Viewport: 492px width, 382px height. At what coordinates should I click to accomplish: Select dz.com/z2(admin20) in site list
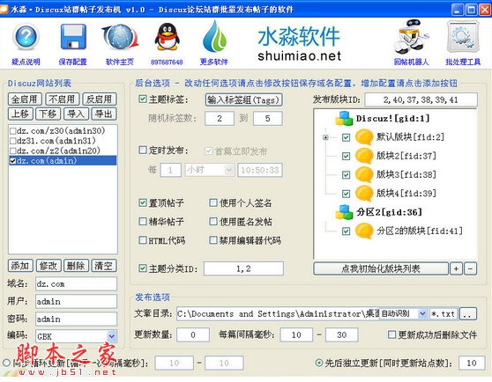[x=63, y=151]
